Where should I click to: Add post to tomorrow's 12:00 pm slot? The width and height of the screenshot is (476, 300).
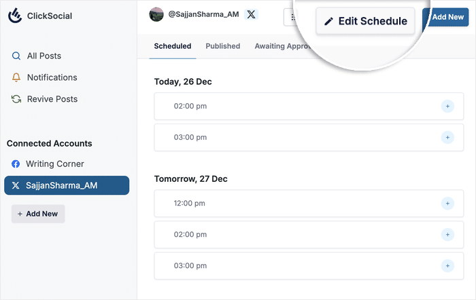tap(447, 203)
